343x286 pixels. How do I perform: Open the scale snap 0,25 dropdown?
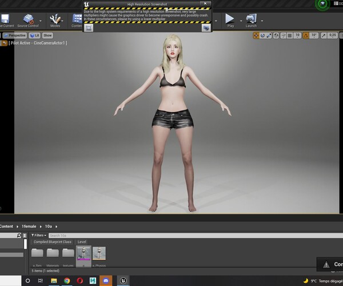(333, 35)
